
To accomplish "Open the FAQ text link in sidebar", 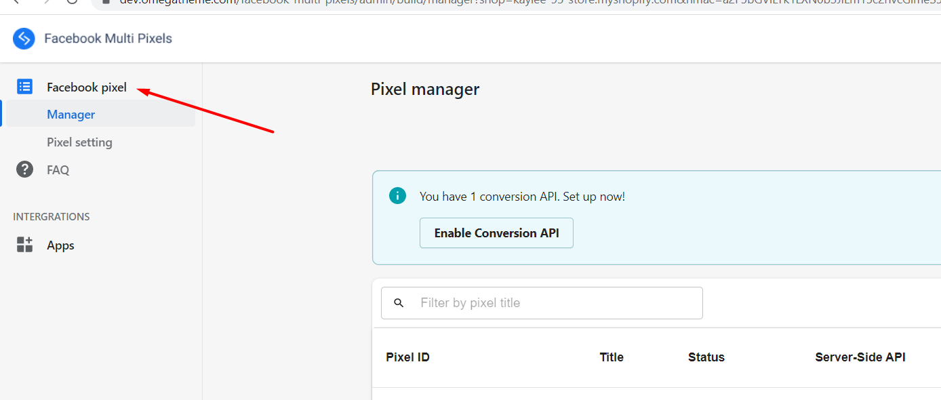I will pos(58,170).
